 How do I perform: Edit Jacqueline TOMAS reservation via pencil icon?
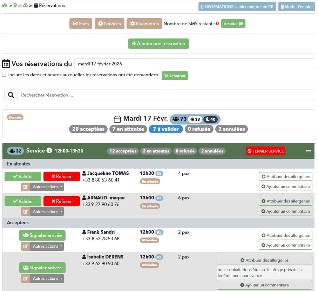26,187
